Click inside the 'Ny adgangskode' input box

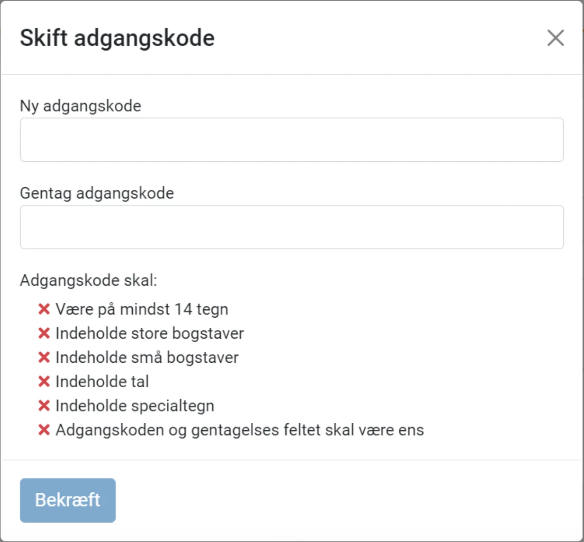pyautogui.click(x=291, y=140)
